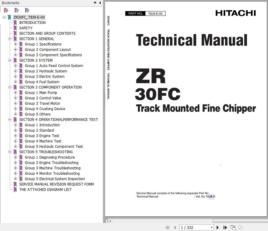Expand Group 3 Engine Test

pos(15,136)
